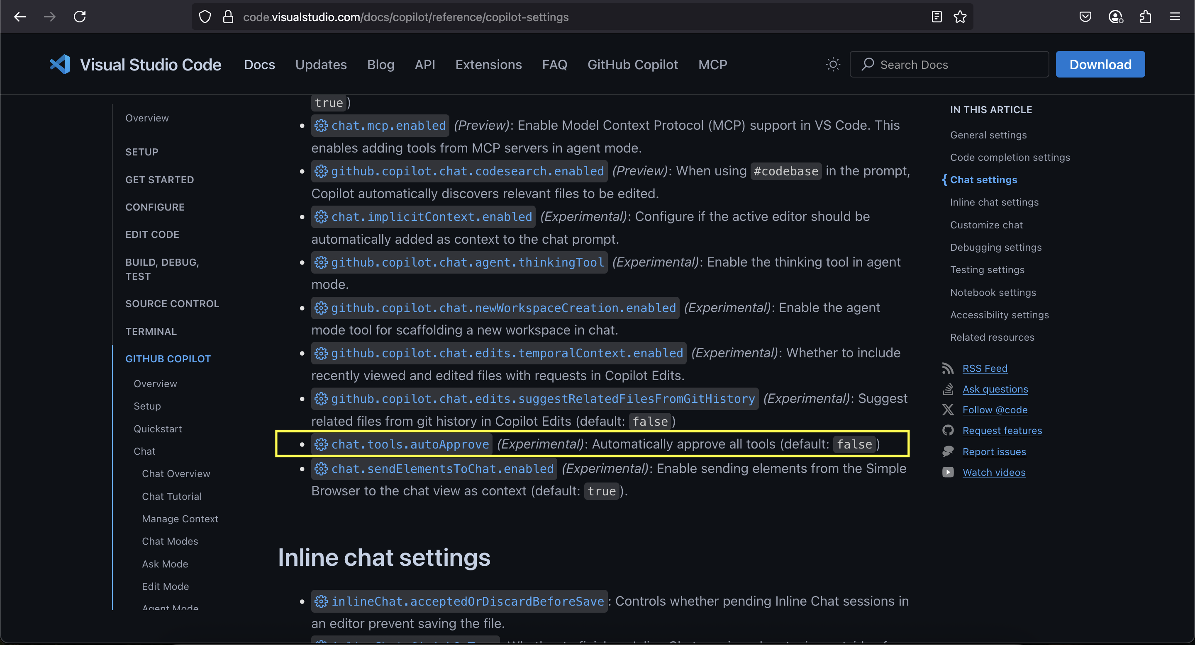
Task: Click the X (Twitter) logo icon
Action: [x=948, y=410]
